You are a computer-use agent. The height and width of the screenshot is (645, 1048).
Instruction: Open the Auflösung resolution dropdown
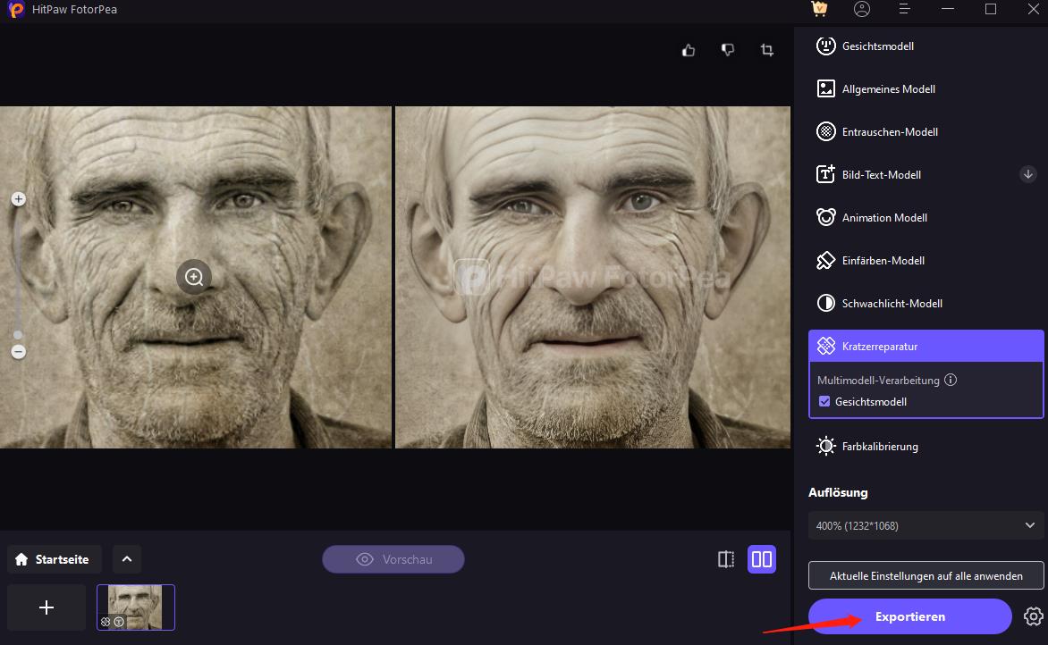point(925,526)
